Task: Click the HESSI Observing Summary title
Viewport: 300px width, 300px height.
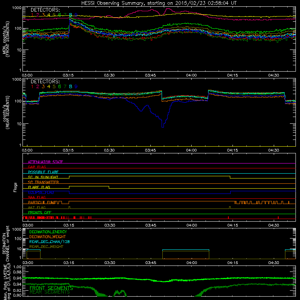Action: click(159, 3)
